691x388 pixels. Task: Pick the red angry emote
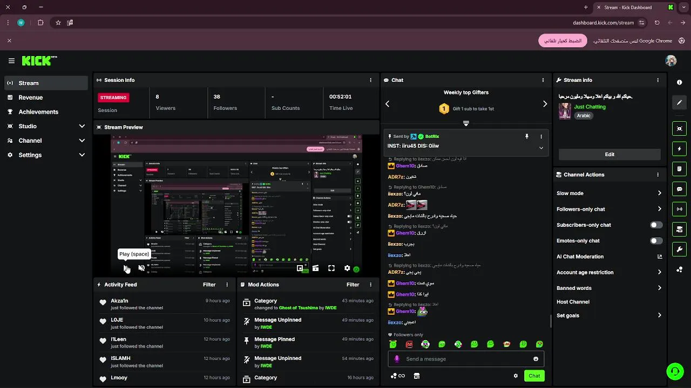409,344
